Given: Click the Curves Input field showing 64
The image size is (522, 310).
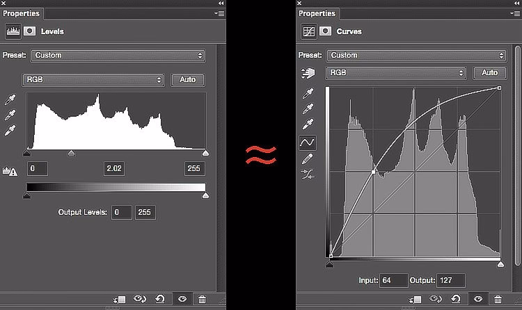Looking at the screenshot, I should click(393, 280).
